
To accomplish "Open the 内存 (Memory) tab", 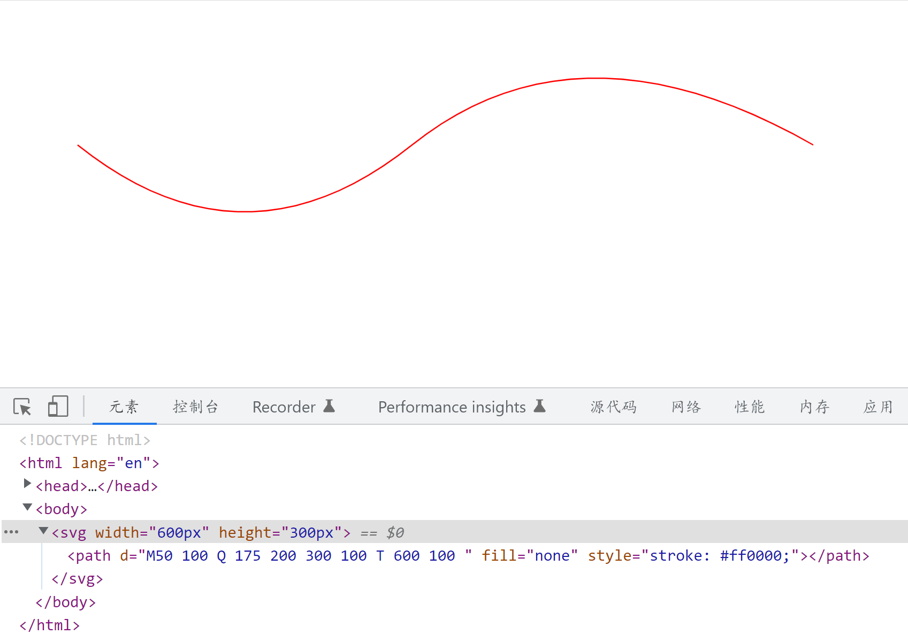I will tap(814, 407).
